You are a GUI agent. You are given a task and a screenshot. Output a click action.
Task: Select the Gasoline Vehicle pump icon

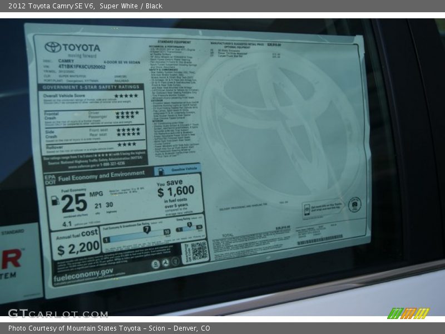(162, 169)
